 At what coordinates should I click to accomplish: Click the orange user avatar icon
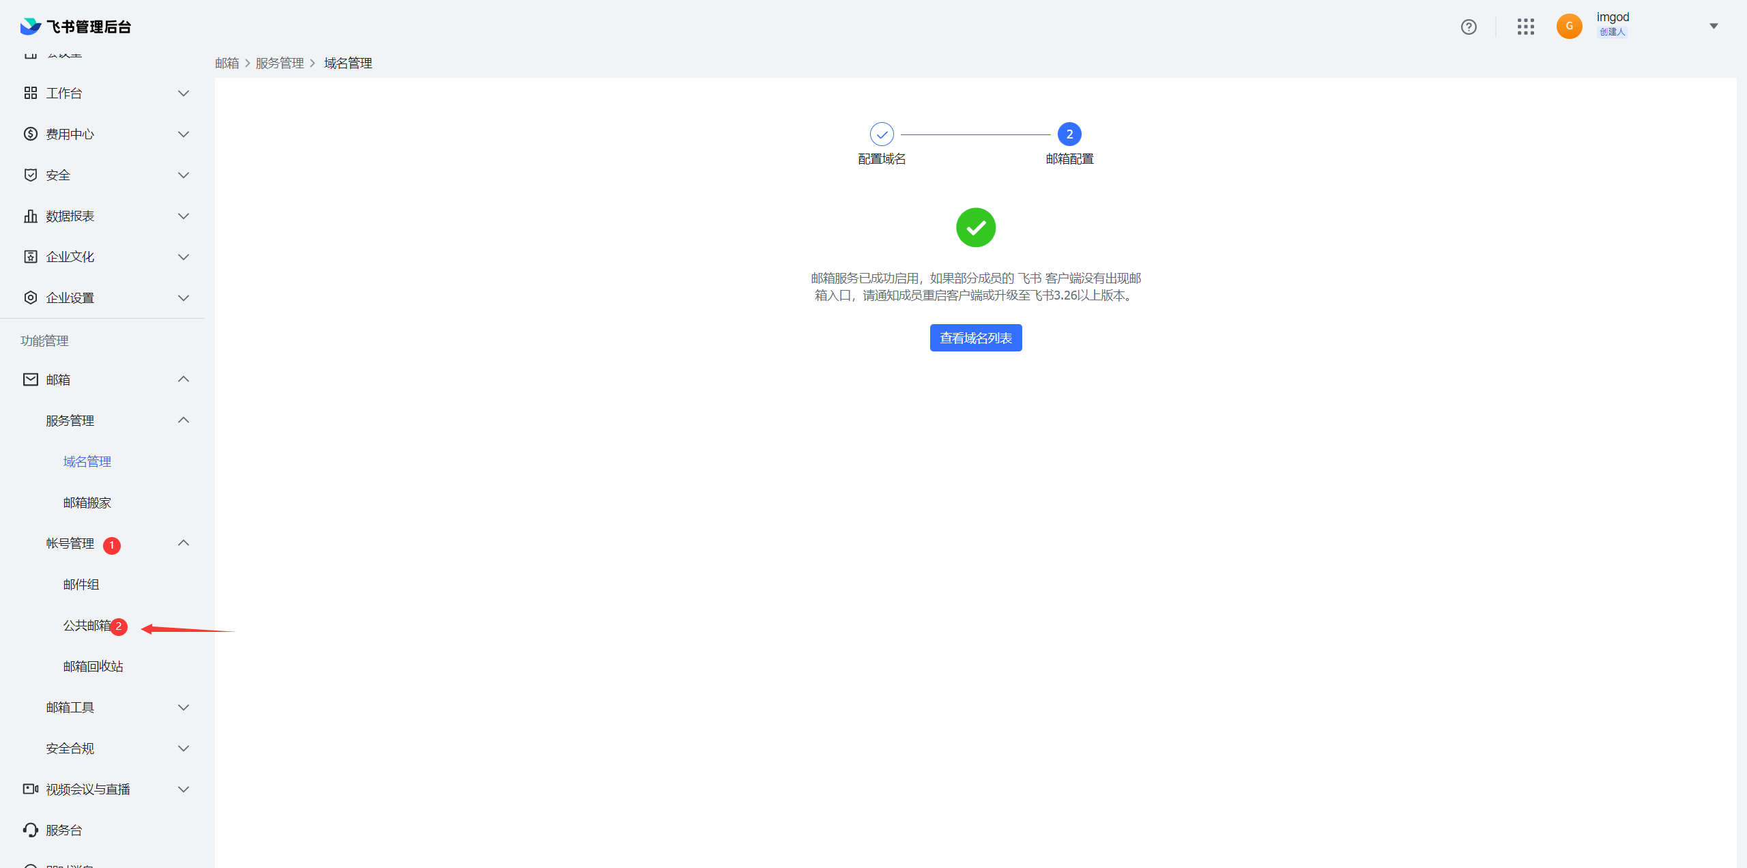point(1569,27)
